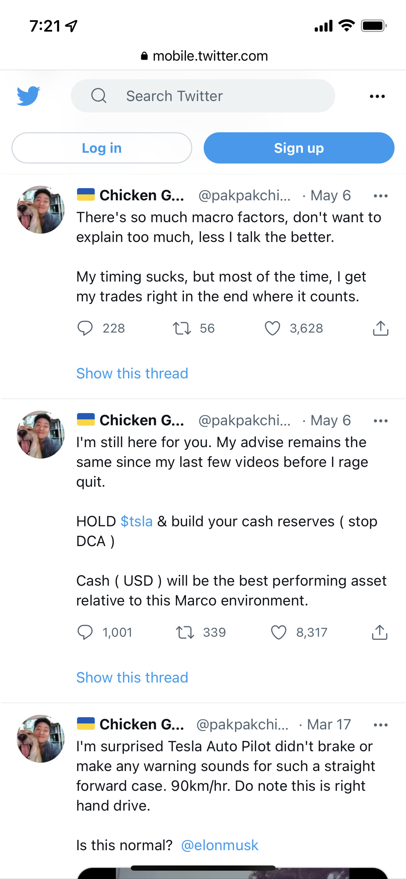Tap the search magnifier icon
Viewport: 406px width, 879px height.
pos(99,95)
